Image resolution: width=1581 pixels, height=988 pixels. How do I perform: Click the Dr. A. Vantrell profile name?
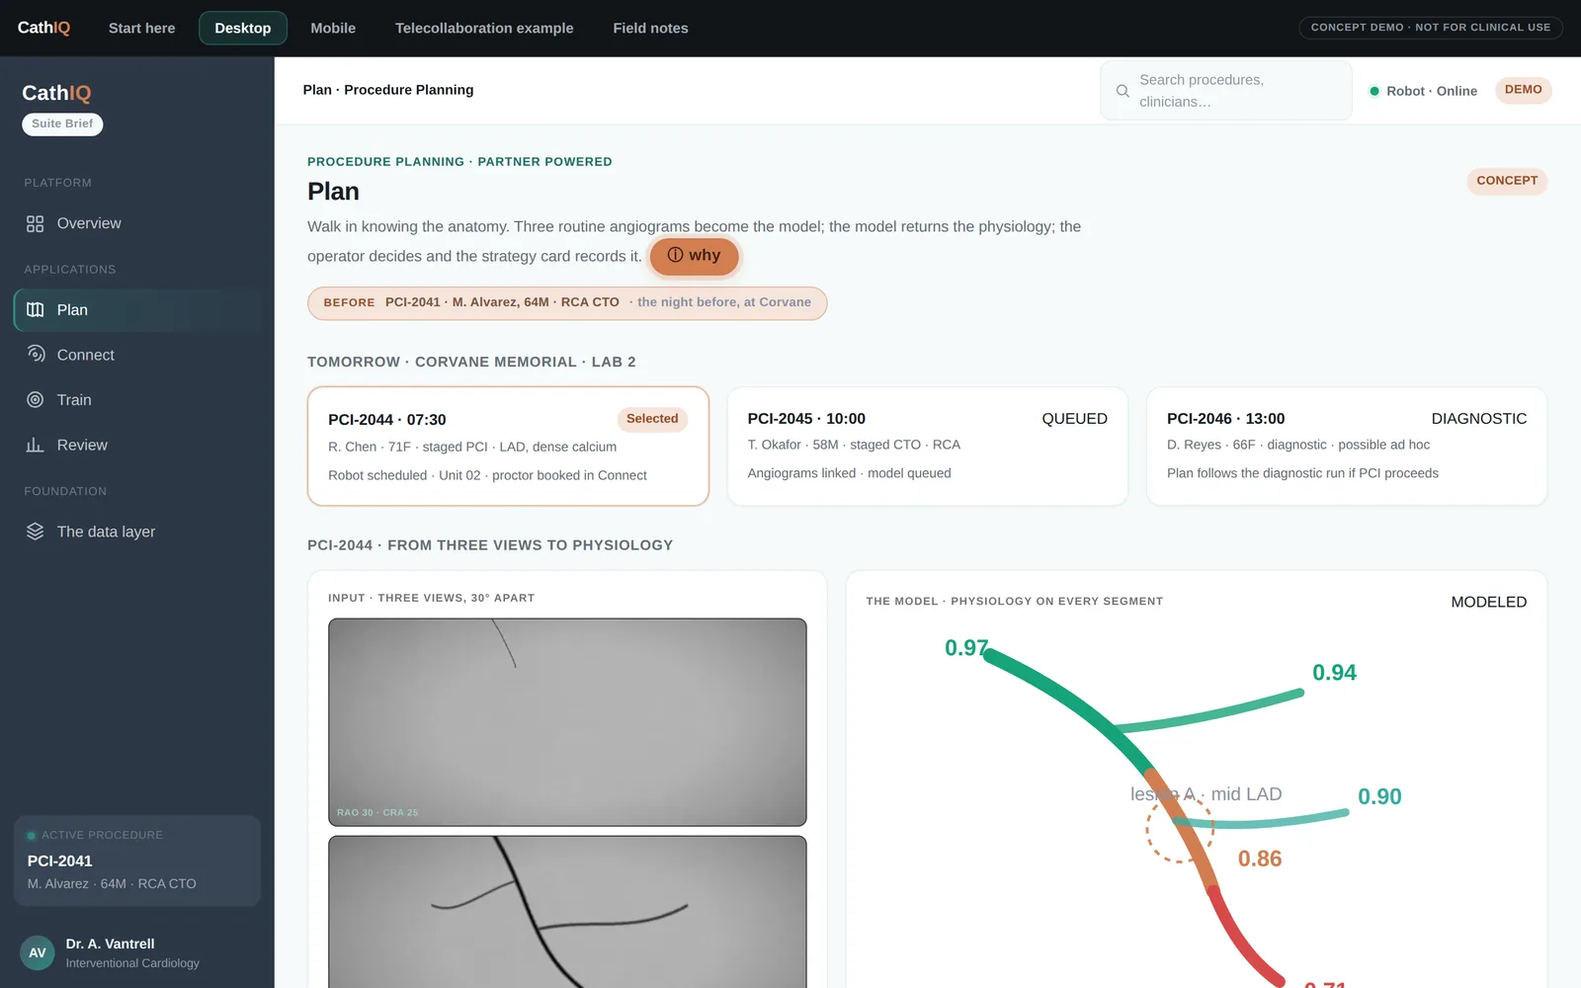click(x=110, y=945)
